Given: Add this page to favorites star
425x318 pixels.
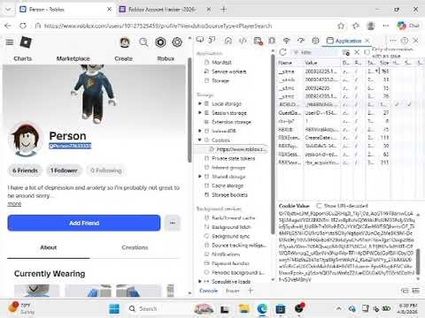Looking at the screenshot, I should pyautogui.click(x=341, y=26).
